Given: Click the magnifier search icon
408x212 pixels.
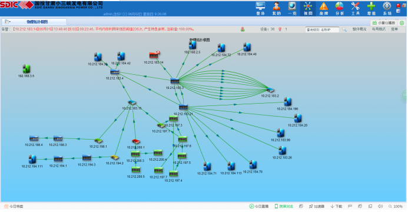Looking at the screenshot, I should click(x=344, y=29).
